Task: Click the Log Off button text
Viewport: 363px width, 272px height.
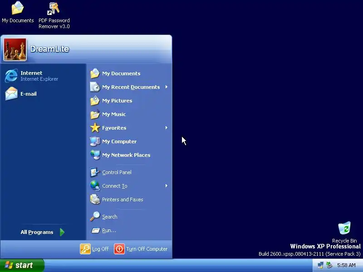Action: 100,249
